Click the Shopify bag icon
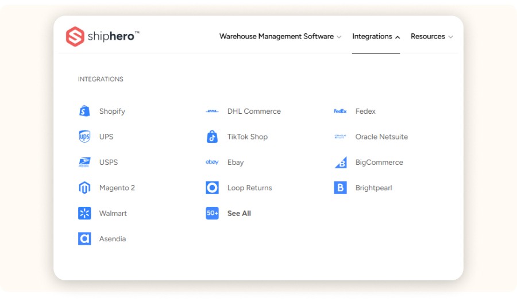 click(x=84, y=111)
